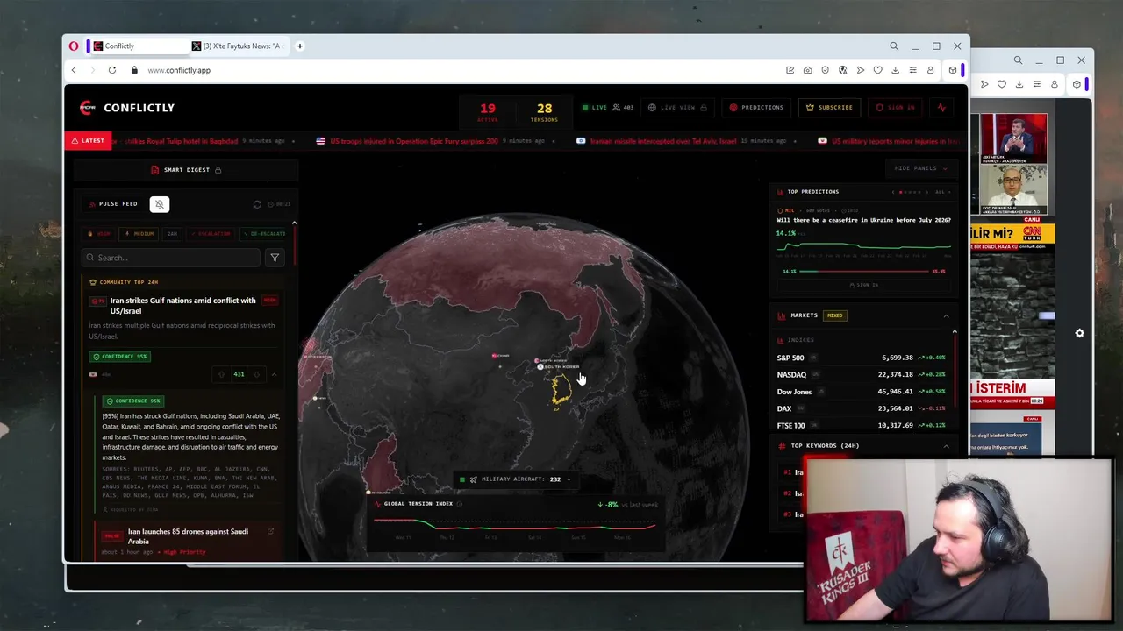Collapse the Markets panel chevron
The image size is (1123, 631).
946,315
